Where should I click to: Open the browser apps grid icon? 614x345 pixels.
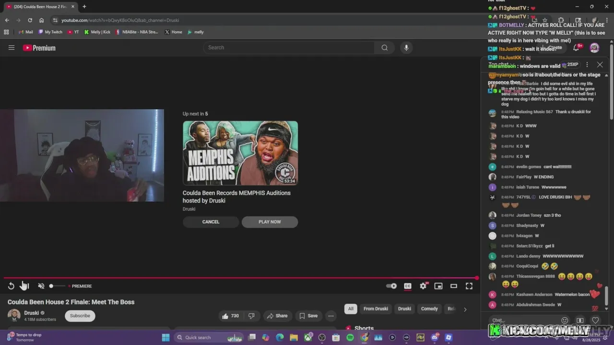(x=6, y=32)
